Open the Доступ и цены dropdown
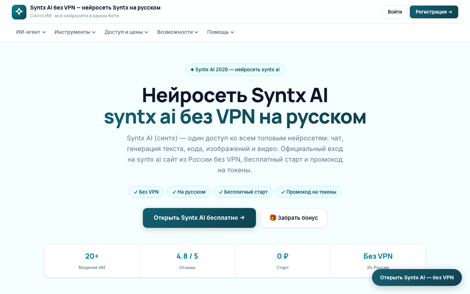Screen dimensions: 470x294 pos(126,32)
